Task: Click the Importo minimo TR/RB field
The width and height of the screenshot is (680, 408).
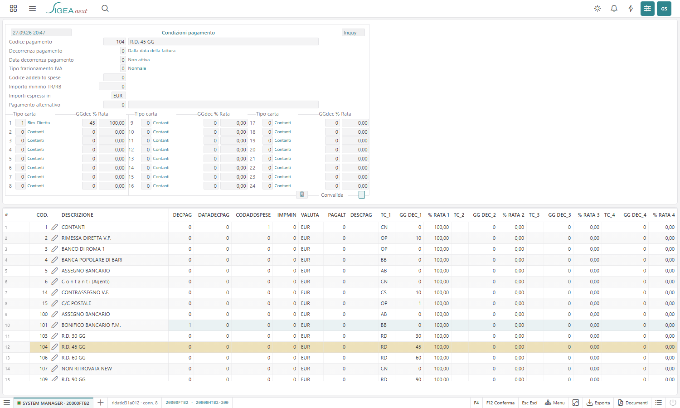Action: pos(112,87)
